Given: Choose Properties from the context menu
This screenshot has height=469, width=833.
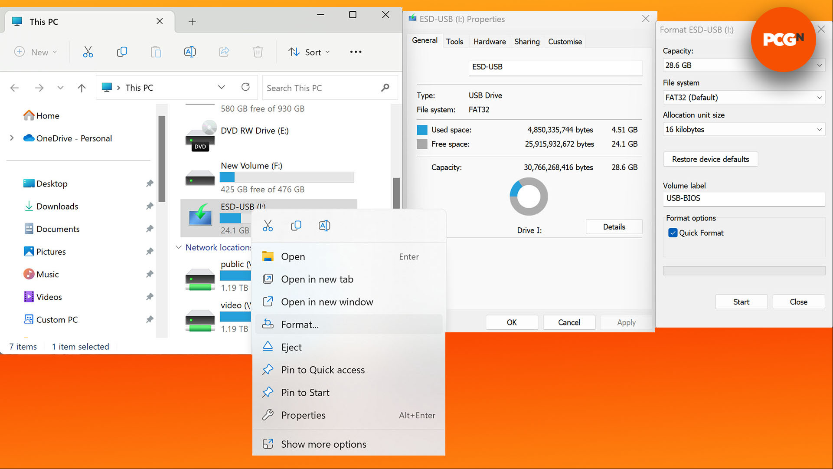Looking at the screenshot, I should coord(349,415).
